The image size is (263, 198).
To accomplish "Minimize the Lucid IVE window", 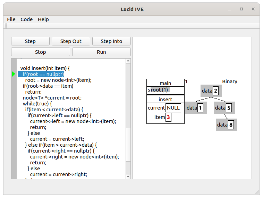I will (x=230, y=9).
